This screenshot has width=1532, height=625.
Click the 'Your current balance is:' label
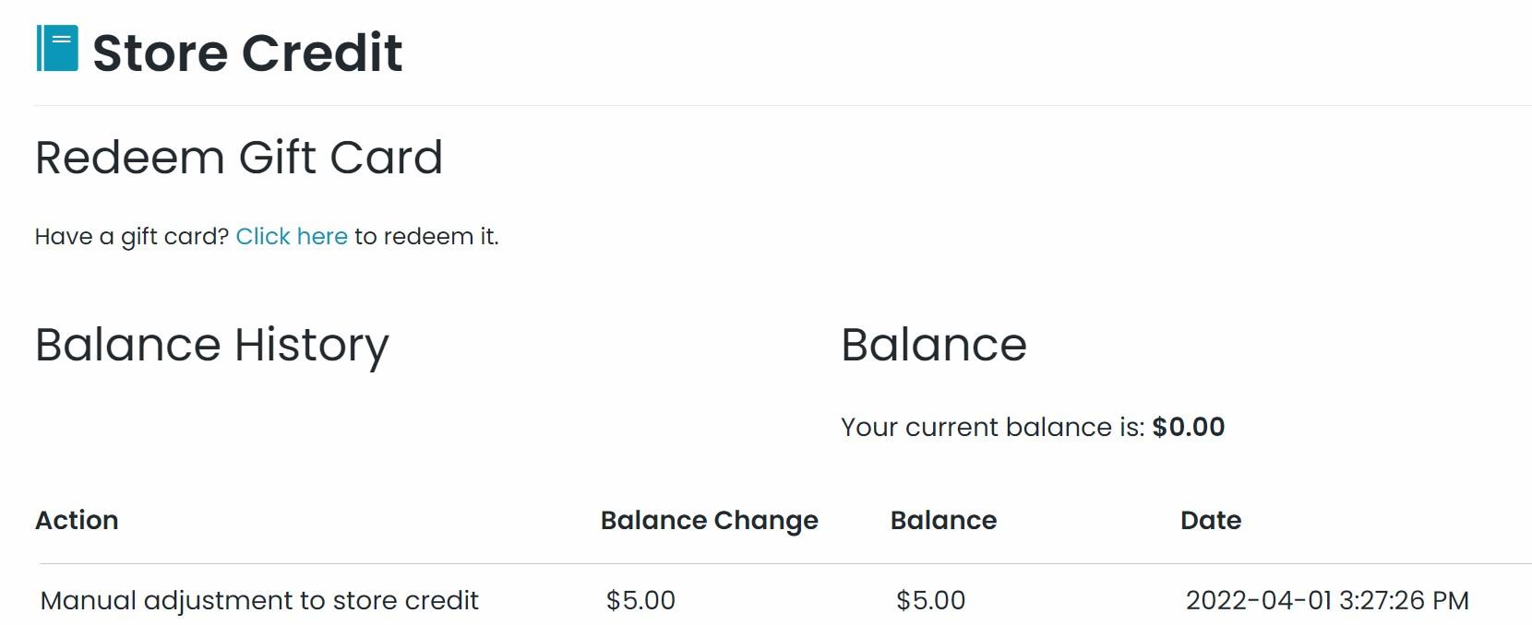(992, 428)
